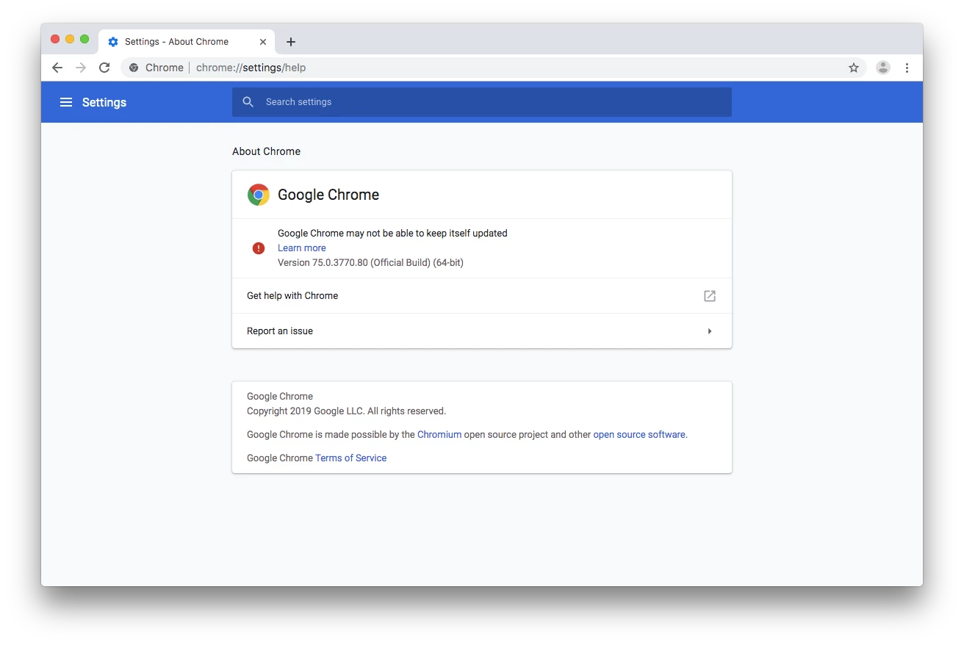Viewport: 964px width, 645px height.
Task: Select the Settings - About Chrome tab
Action: pyautogui.click(x=187, y=42)
